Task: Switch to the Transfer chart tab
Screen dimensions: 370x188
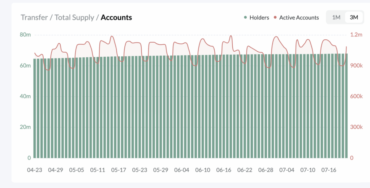Action: (34, 17)
